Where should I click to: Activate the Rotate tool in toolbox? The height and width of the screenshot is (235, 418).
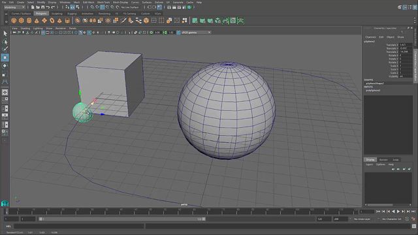point(5,65)
